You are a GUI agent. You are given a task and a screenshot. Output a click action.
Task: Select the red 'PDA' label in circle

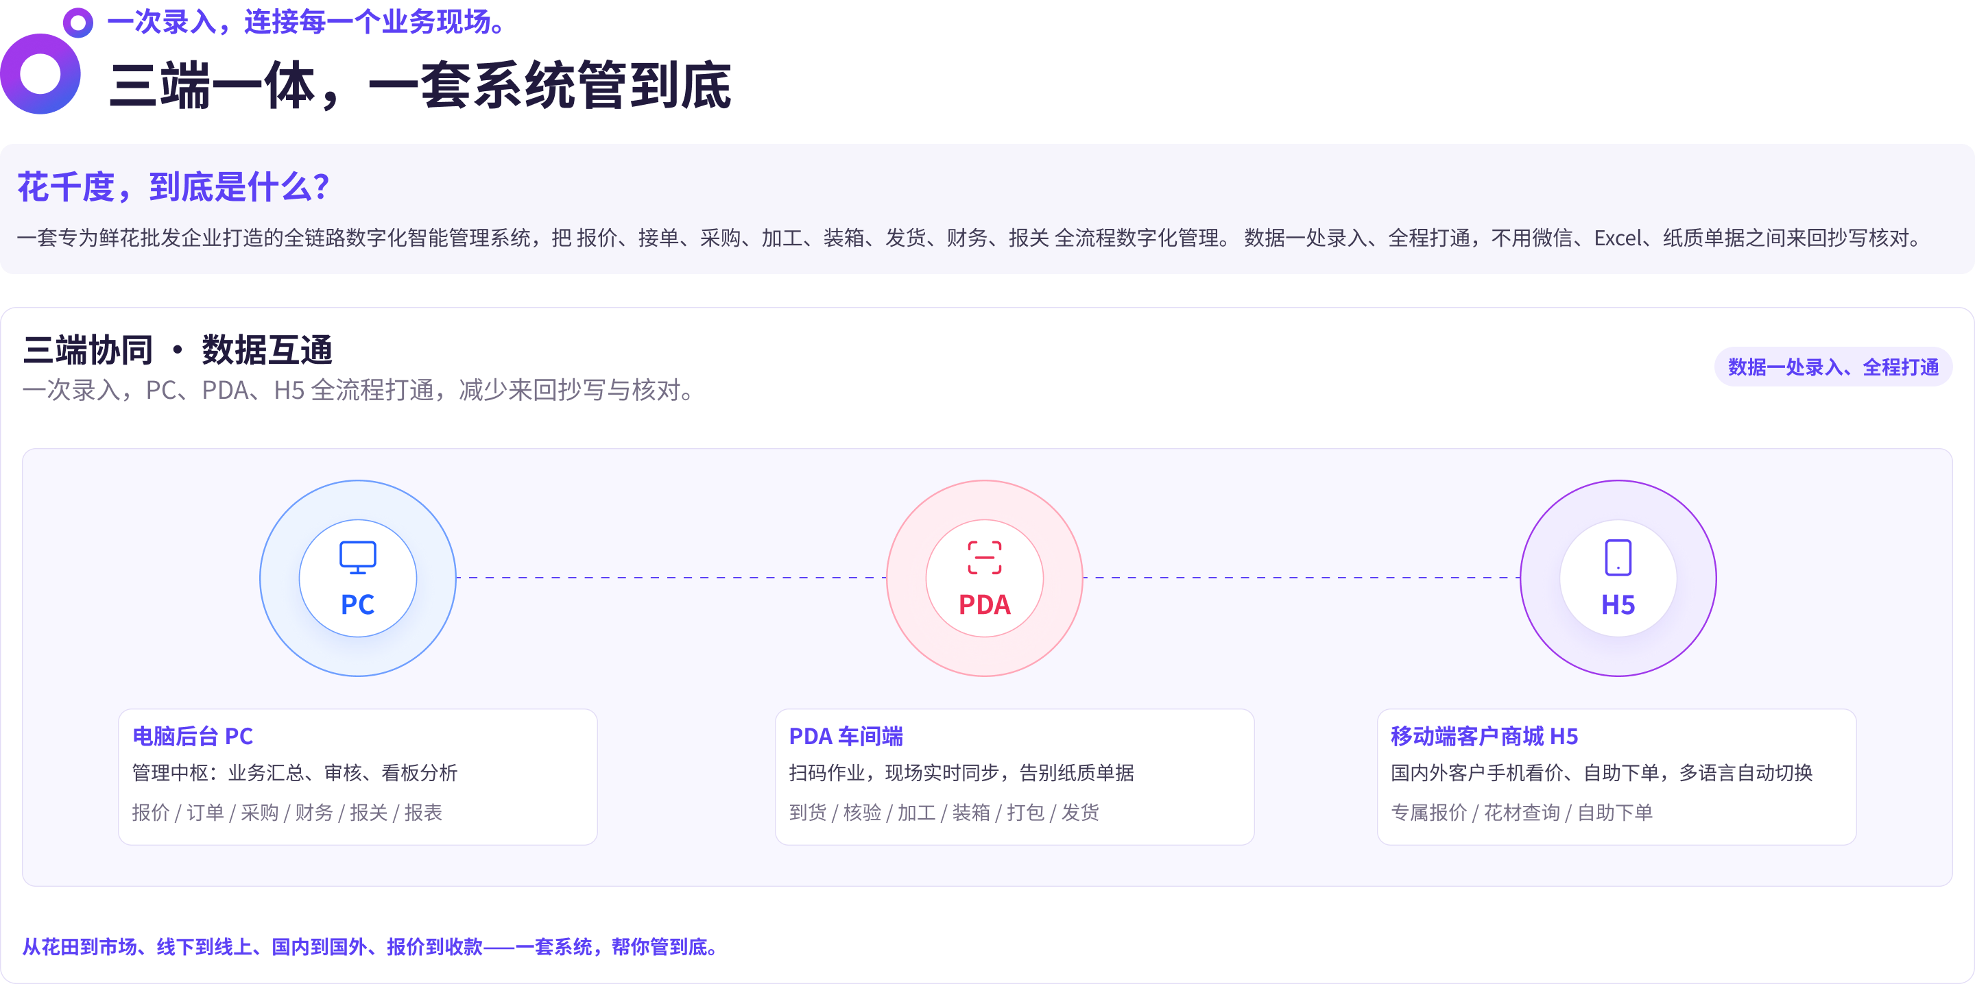tap(985, 604)
